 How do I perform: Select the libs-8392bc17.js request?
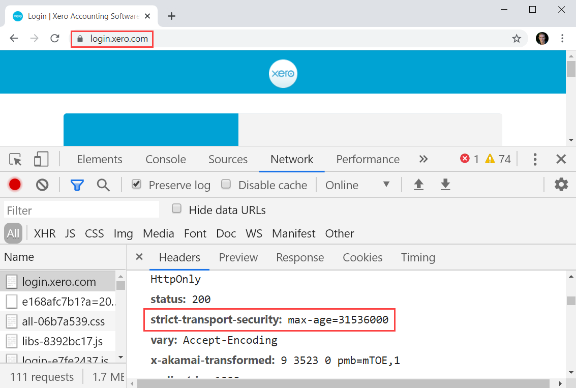(57, 341)
